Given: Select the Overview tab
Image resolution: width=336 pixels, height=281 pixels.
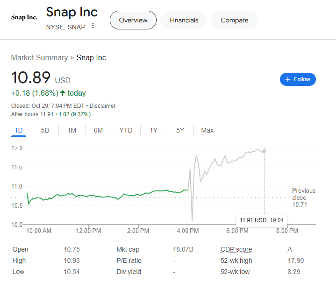Looking at the screenshot, I should tap(133, 20).
